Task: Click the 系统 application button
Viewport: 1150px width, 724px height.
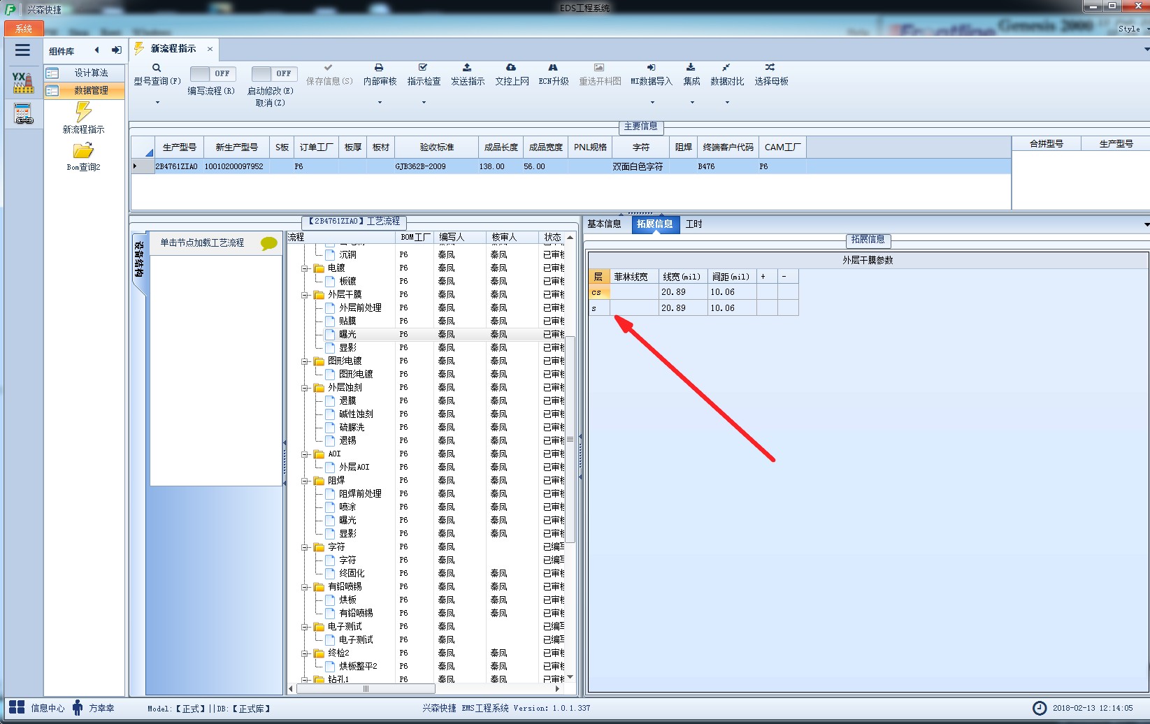Action: [x=24, y=29]
